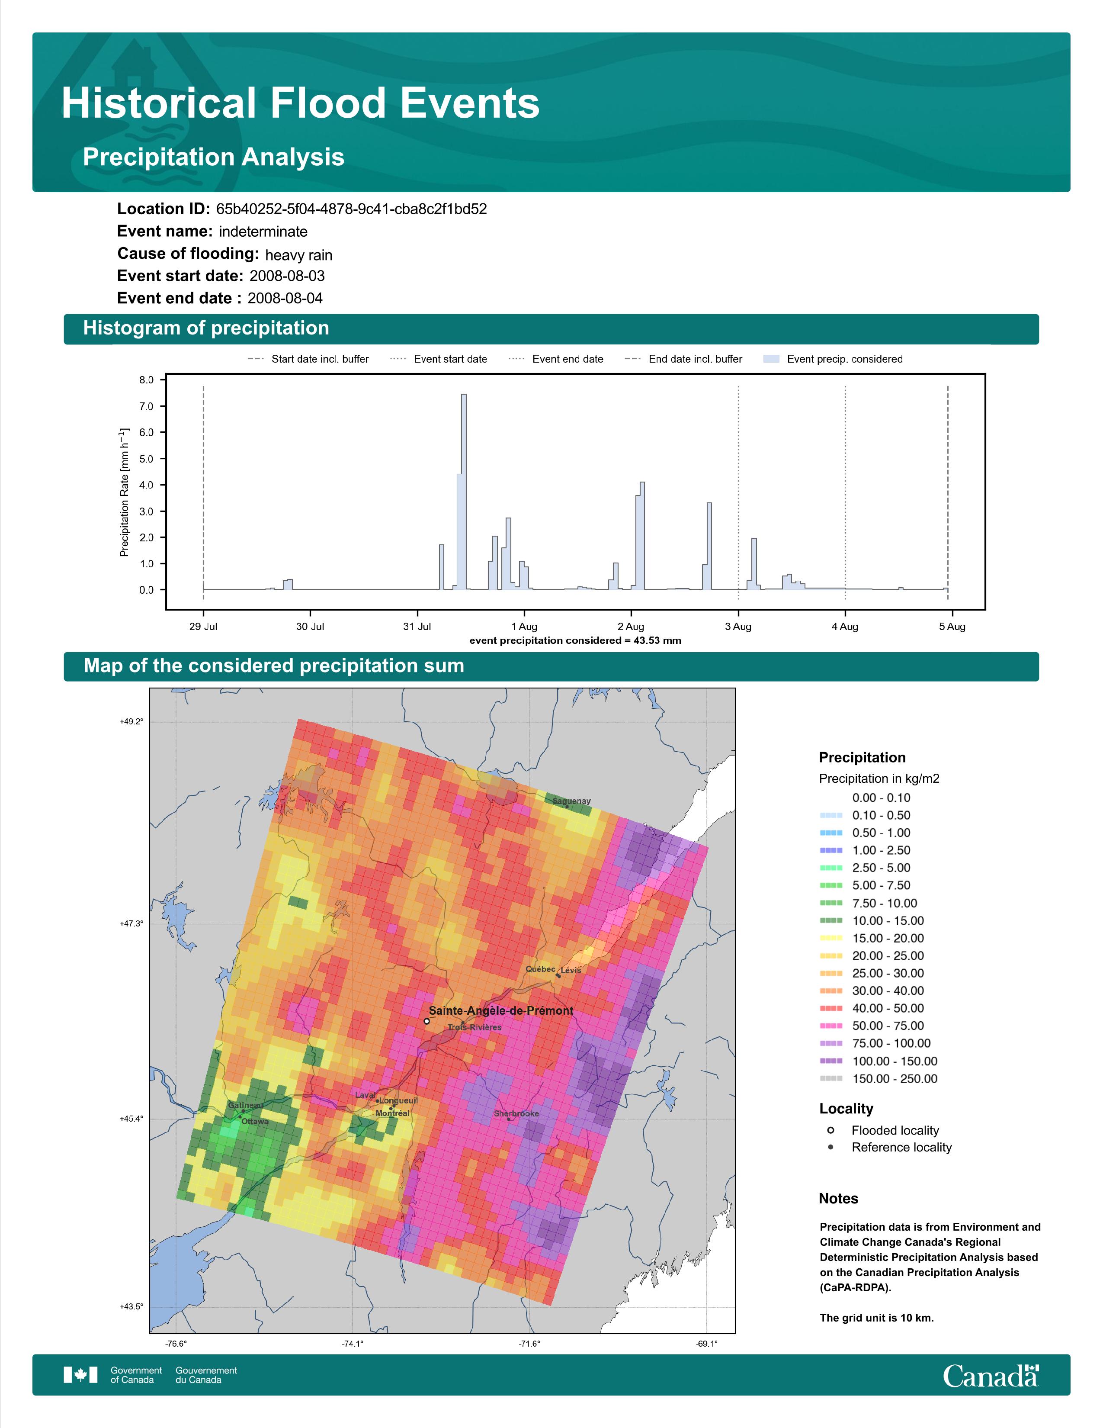This screenshot has height=1428, width=1103.
Task: Click the 'Event end date' legend entry
Action: (x=556, y=359)
